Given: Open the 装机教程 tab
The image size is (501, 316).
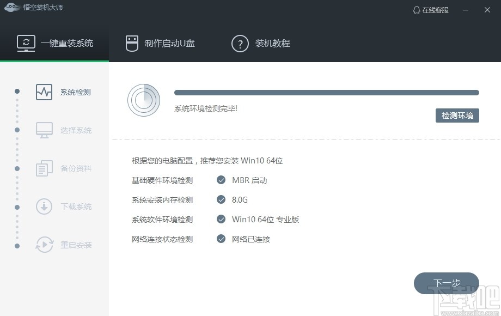Looking at the screenshot, I should [260, 44].
